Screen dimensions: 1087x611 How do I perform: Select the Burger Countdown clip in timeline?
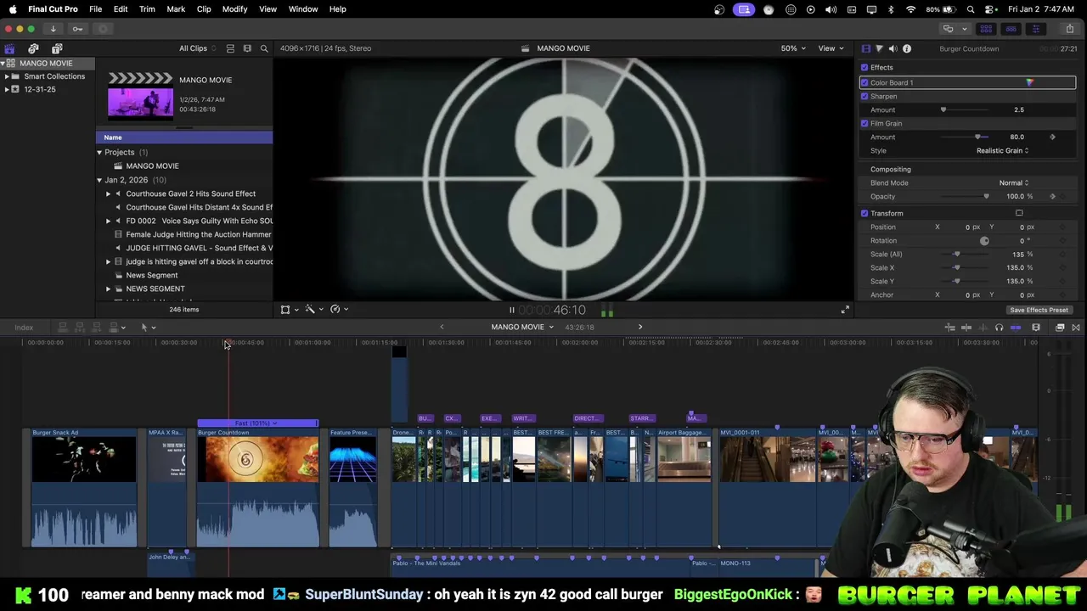click(258, 488)
